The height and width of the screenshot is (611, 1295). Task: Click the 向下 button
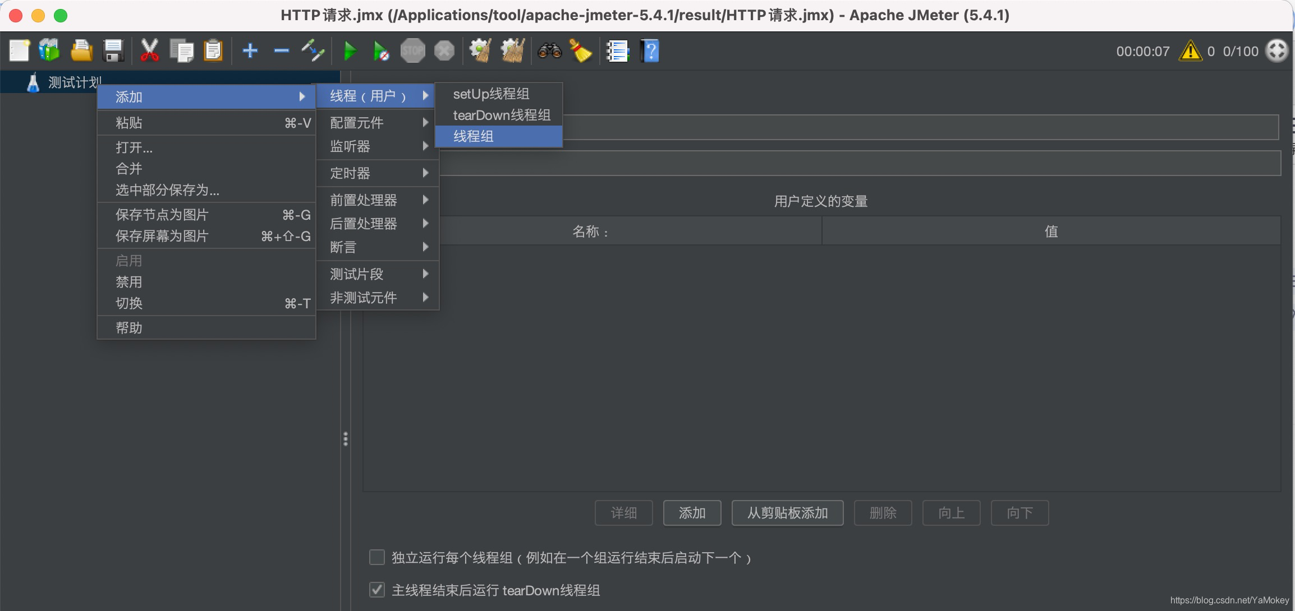tap(1020, 513)
